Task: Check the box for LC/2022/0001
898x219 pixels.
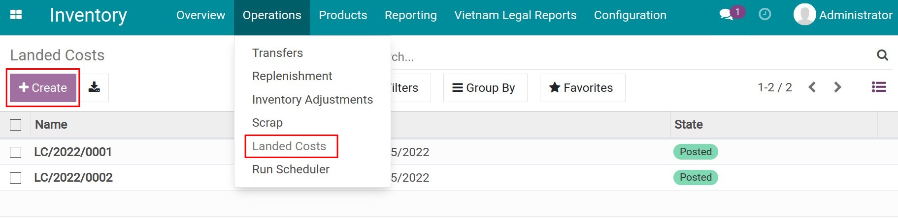Action: pyautogui.click(x=16, y=152)
